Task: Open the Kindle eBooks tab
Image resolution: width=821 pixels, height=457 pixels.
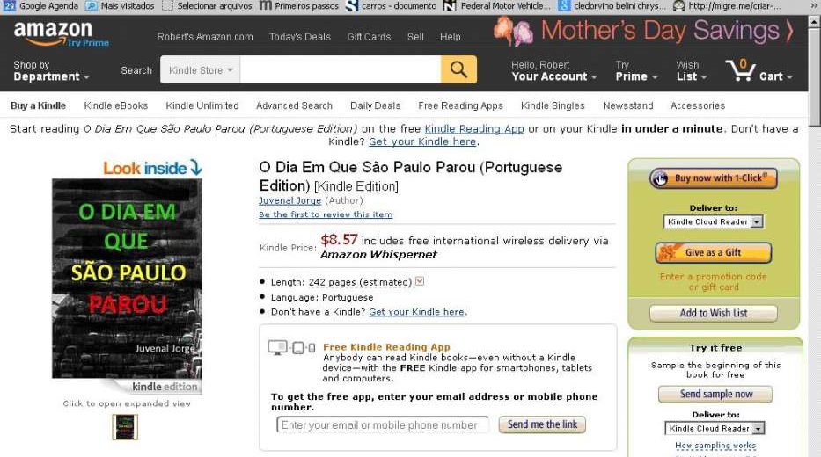Action: click(116, 105)
